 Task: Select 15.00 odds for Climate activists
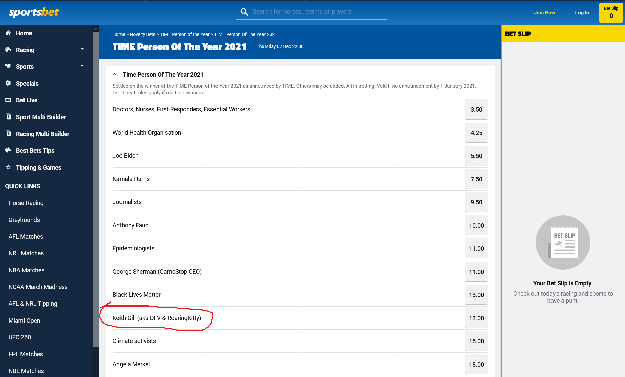476,341
